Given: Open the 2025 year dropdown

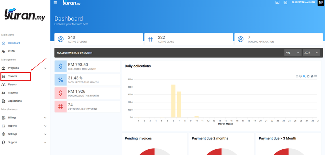Looking at the screenshot, I should [311, 53].
